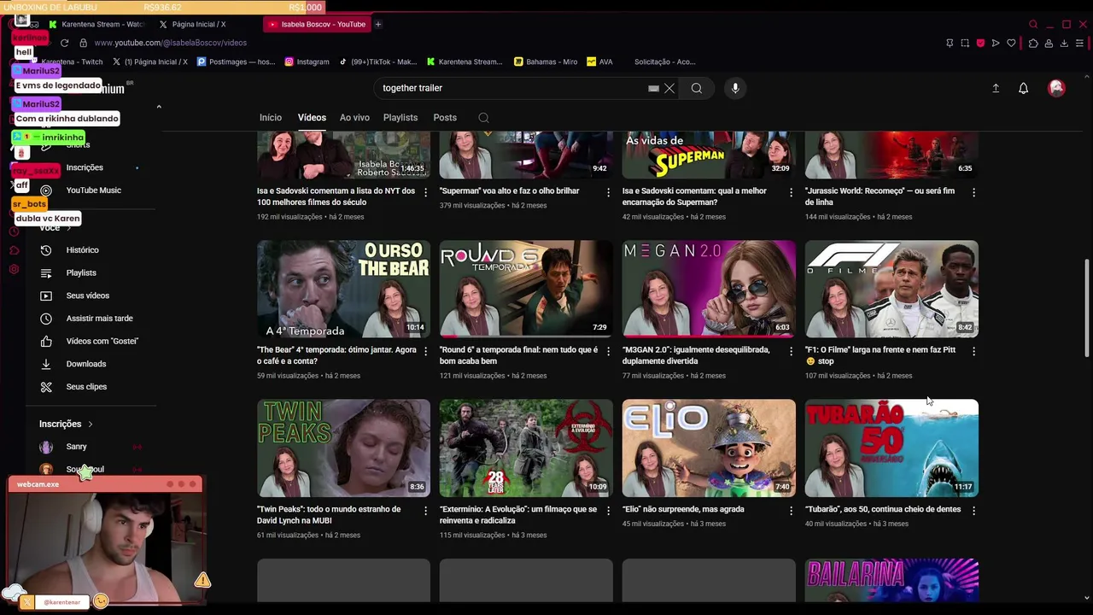Select the Vídeos channel tab

[x=312, y=118]
